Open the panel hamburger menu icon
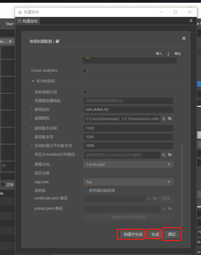This screenshot has width=201, height=255. pos(191,21)
